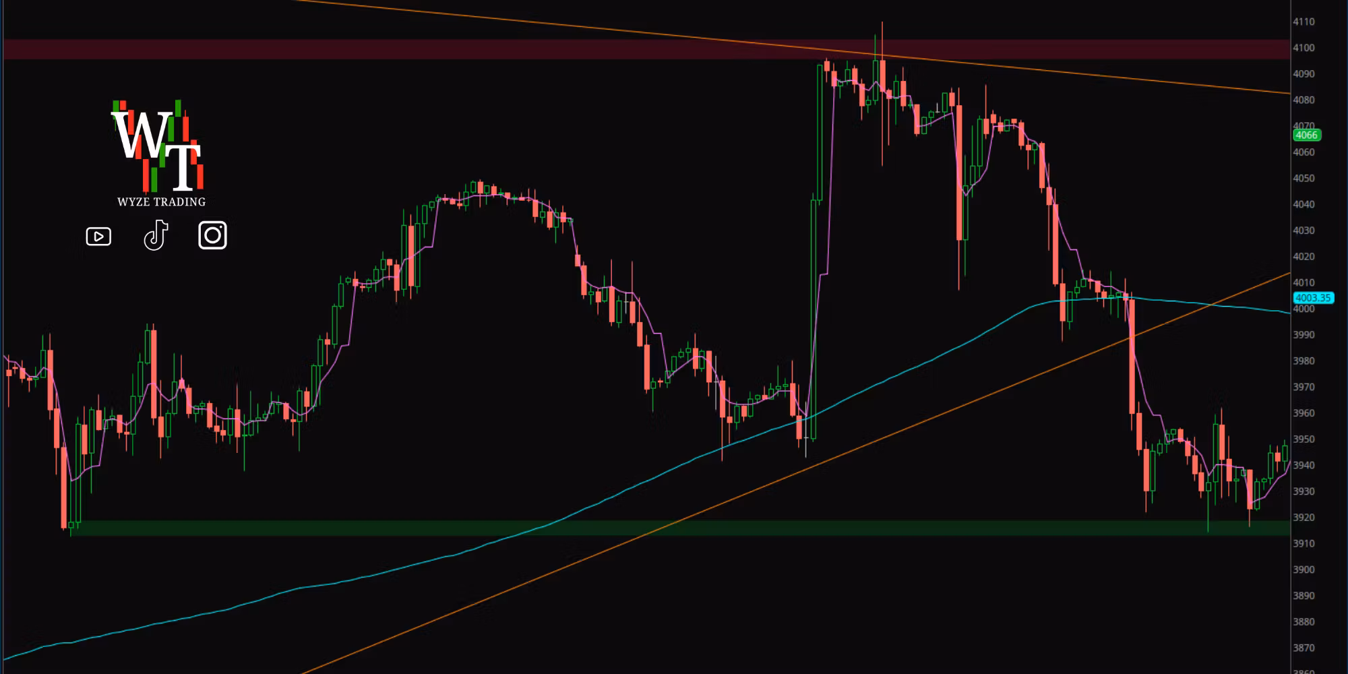1348x674 pixels.
Task: Click the 4110 price axis label
Action: click(1304, 22)
